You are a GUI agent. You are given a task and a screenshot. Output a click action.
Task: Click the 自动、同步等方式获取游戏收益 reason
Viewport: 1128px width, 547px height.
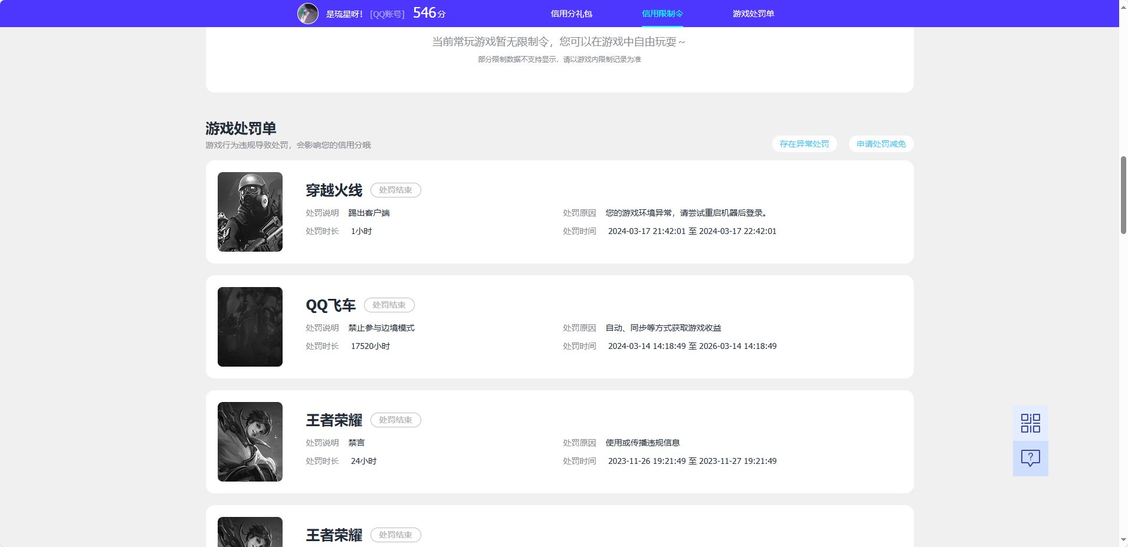click(663, 328)
